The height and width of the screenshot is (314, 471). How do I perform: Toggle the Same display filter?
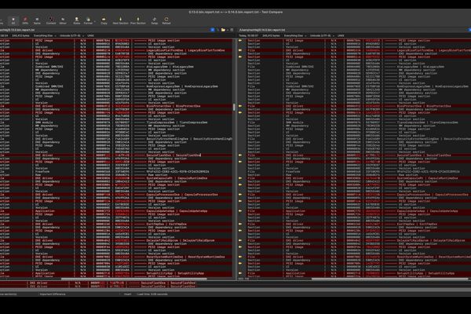(x=37, y=20)
